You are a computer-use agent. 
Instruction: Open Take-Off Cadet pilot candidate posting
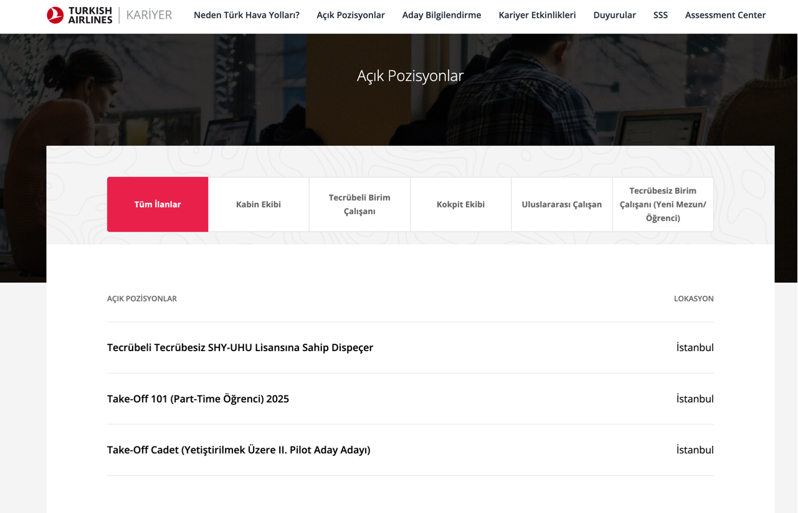click(239, 449)
